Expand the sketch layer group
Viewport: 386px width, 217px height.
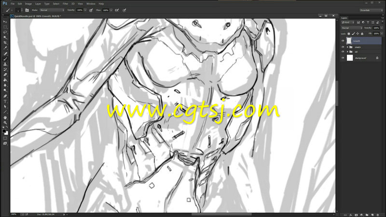tap(347, 47)
